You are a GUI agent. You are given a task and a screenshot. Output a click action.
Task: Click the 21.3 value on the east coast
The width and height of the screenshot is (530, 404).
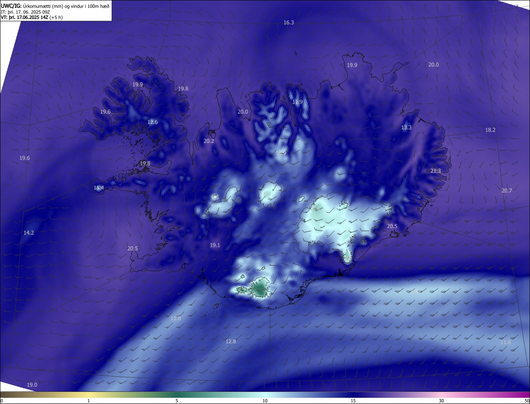coord(436,171)
